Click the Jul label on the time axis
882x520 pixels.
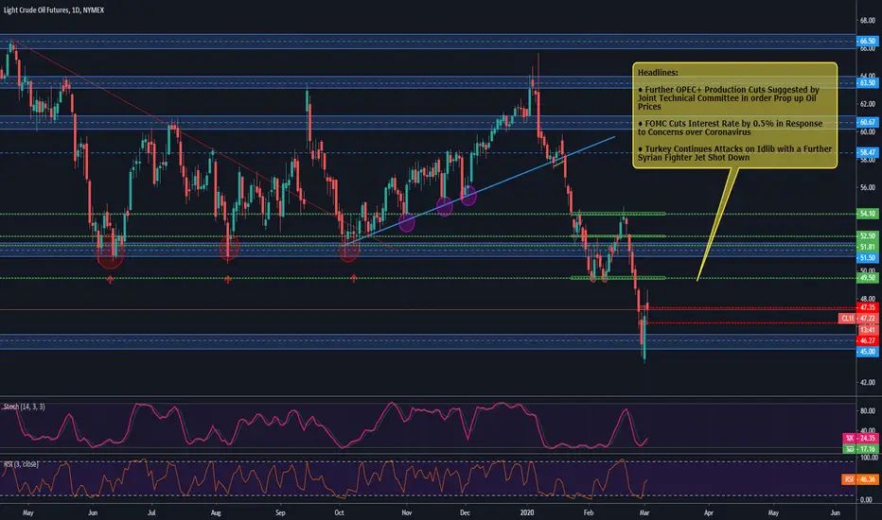pos(151,512)
